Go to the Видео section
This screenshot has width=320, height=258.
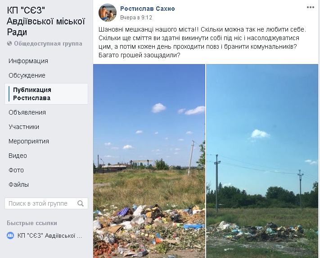pos(18,156)
